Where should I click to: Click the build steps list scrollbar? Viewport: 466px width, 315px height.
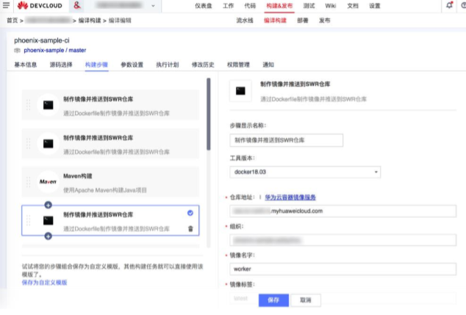pos(209,114)
